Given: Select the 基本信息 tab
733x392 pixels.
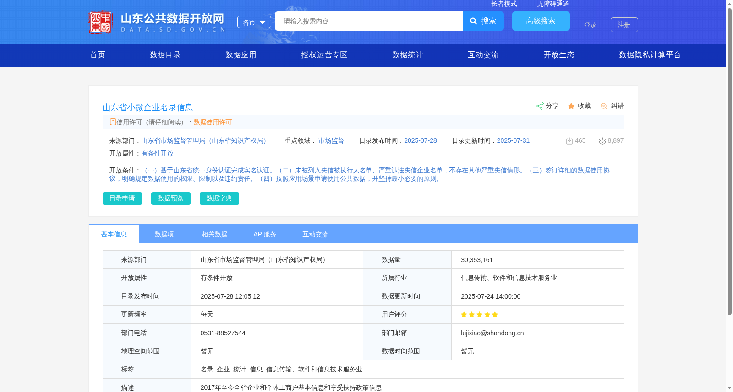Looking at the screenshot, I should 114,234.
